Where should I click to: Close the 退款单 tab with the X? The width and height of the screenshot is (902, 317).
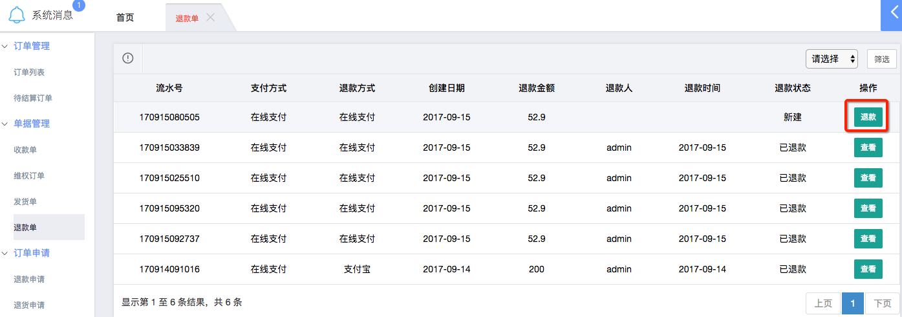(x=210, y=17)
